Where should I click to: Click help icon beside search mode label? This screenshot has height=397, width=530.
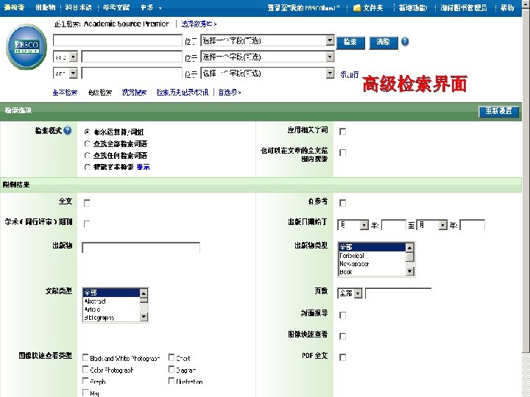click(68, 130)
